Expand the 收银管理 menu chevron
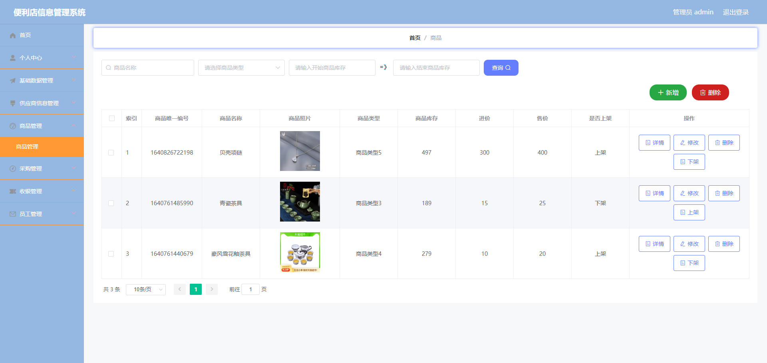This screenshot has height=363, width=767. 74,191
